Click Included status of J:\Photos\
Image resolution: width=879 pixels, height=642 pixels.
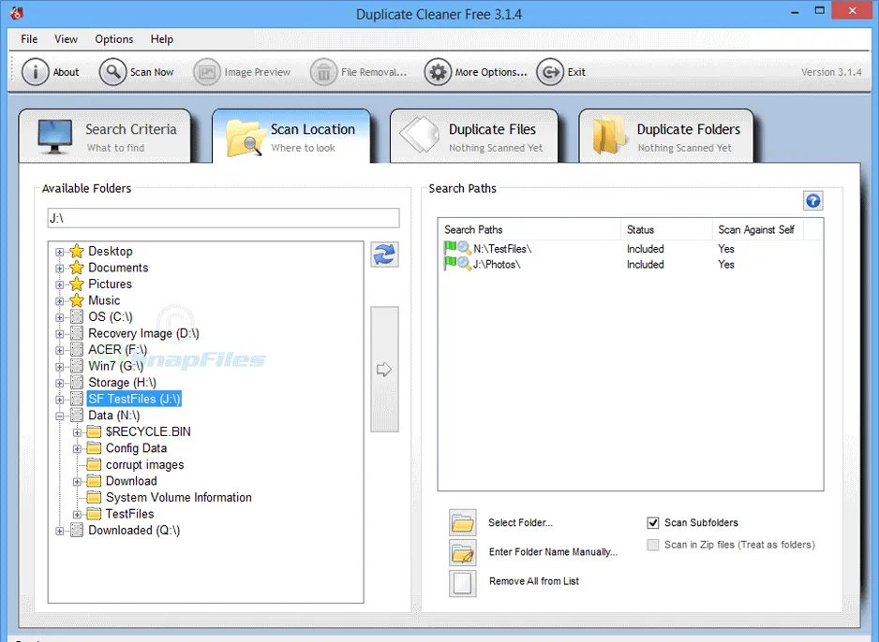coord(646,264)
